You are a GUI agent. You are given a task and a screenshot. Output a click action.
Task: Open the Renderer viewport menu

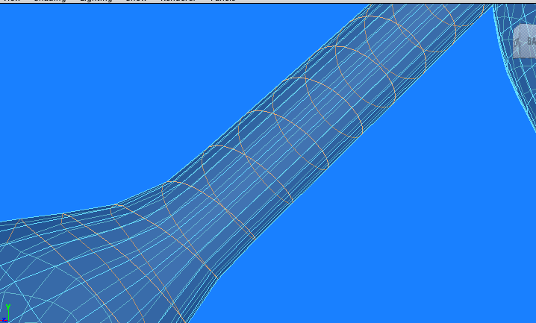coord(178,1)
